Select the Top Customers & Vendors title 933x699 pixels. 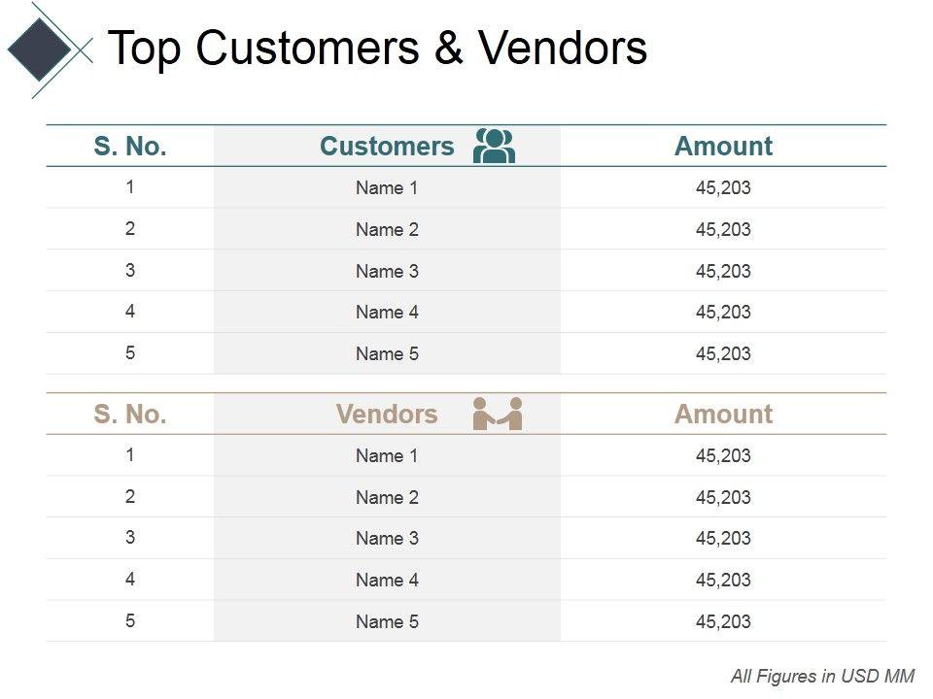[x=377, y=48]
